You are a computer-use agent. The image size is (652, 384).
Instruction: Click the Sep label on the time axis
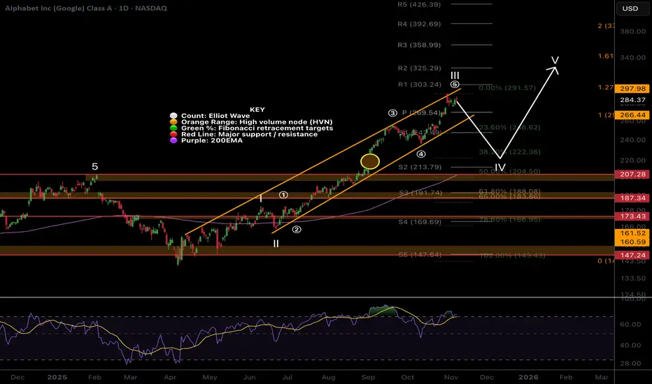coord(368,377)
